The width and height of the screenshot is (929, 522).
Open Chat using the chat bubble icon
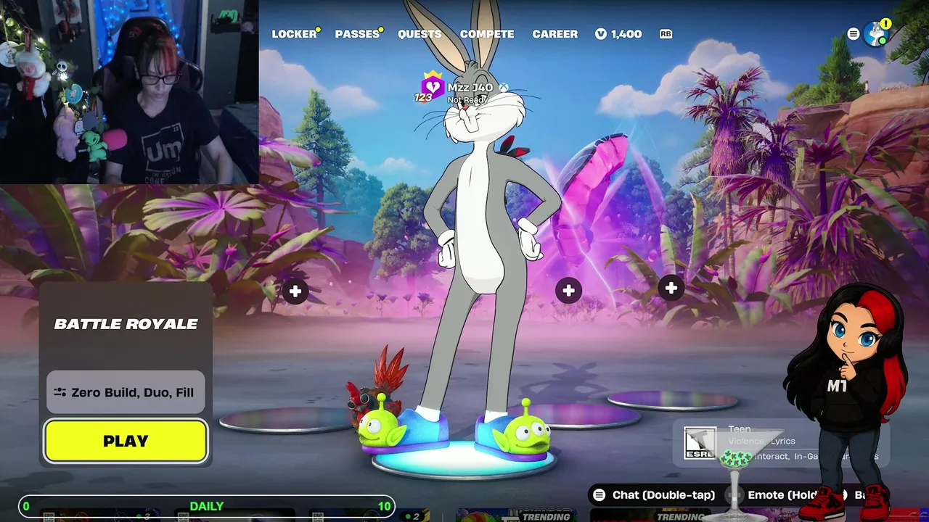[599, 495]
